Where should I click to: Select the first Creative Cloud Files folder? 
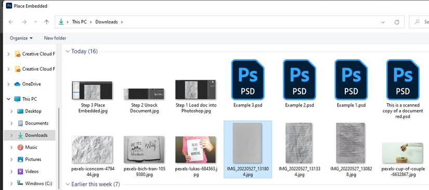pyautogui.click(x=35, y=54)
